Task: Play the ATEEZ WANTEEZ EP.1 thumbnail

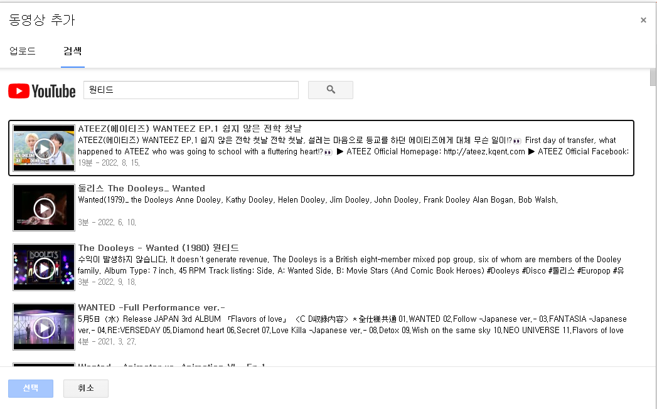Action: pyautogui.click(x=44, y=148)
